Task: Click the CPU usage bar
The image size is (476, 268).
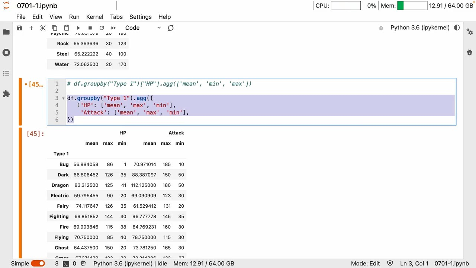Action: coord(345,6)
